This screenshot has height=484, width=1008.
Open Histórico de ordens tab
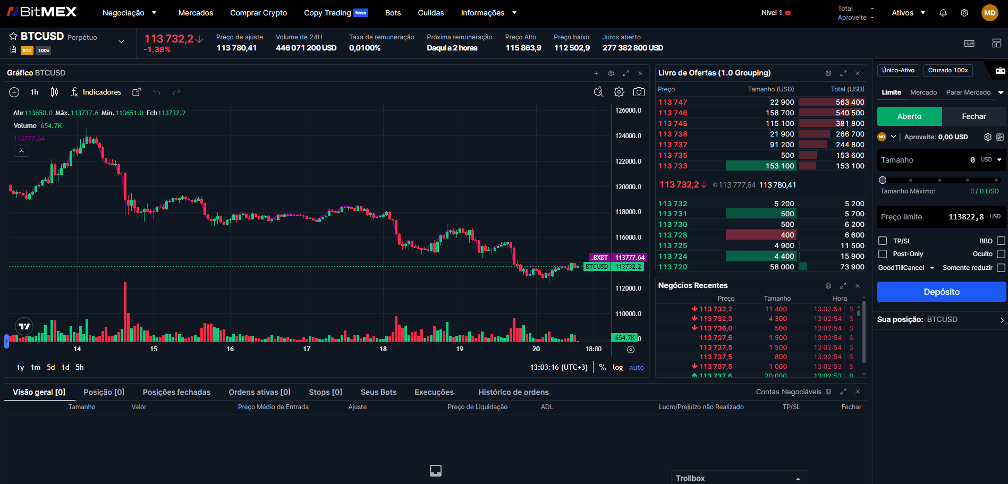513,392
